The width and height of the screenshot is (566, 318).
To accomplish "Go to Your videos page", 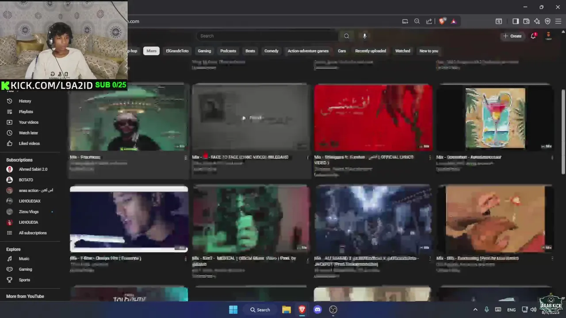I will (x=28, y=122).
